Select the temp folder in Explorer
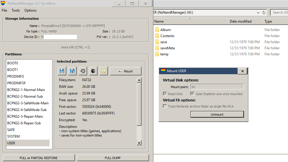The width and height of the screenshot is (288, 162). 164,54
